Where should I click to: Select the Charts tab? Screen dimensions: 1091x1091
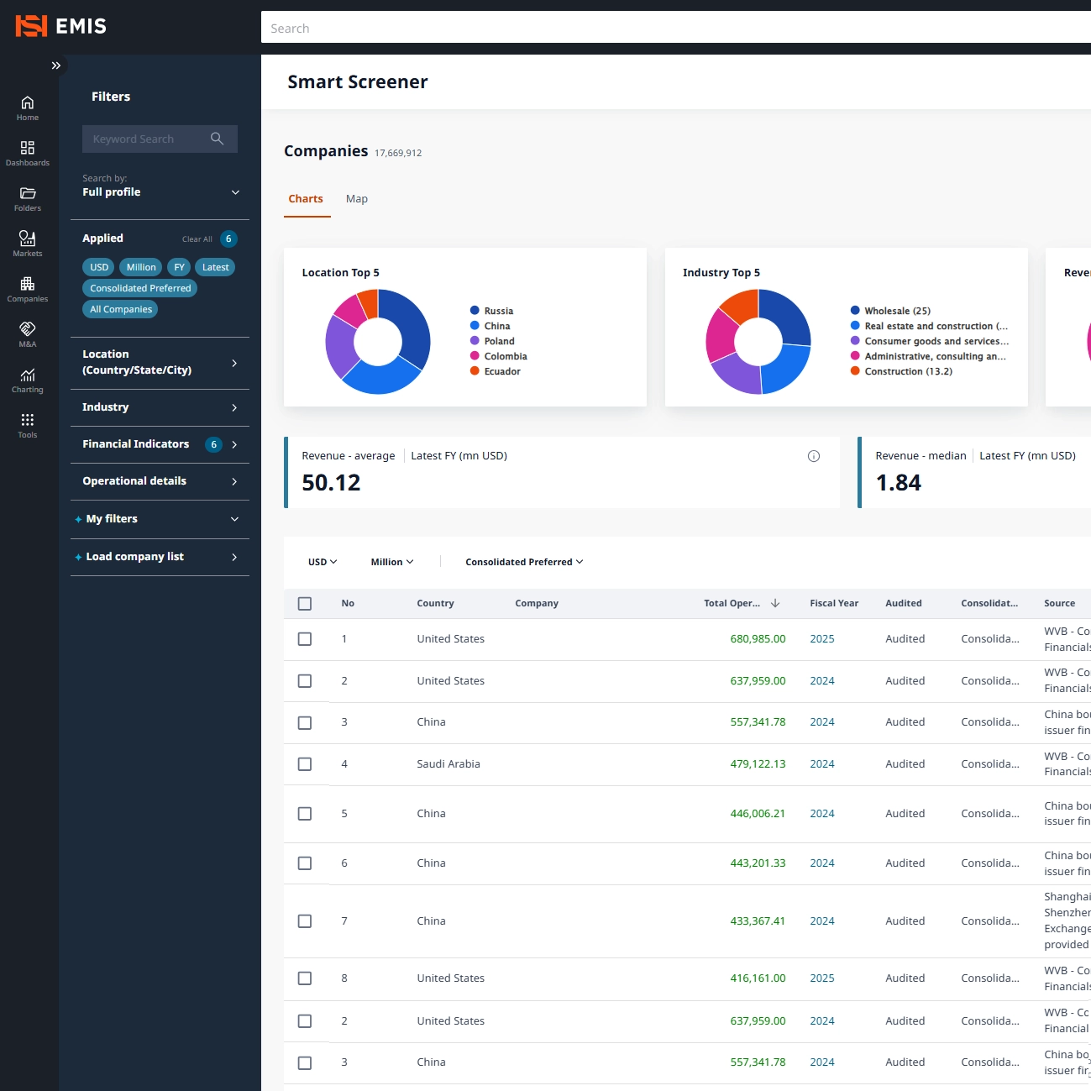coord(306,199)
